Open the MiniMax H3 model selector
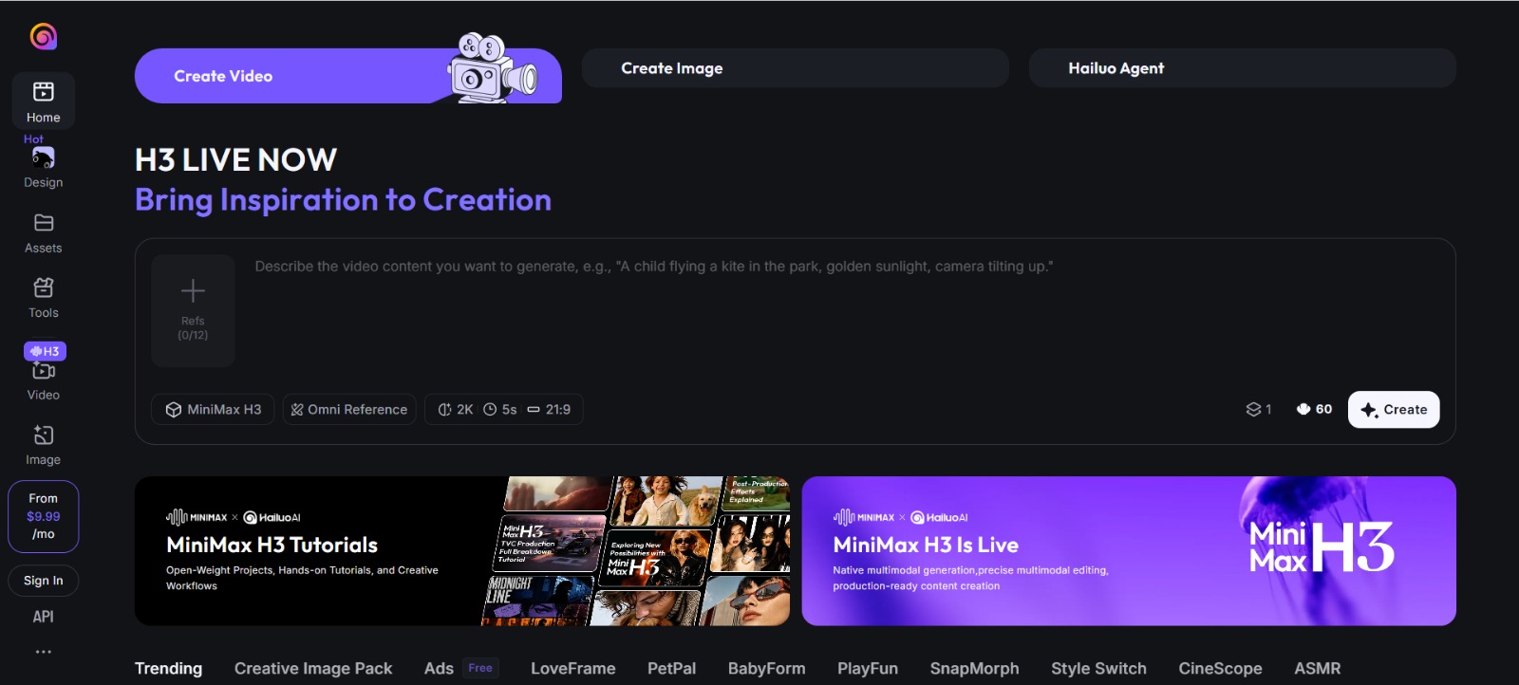The height and width of the screenshot is (685, 1519). (214, 409)
